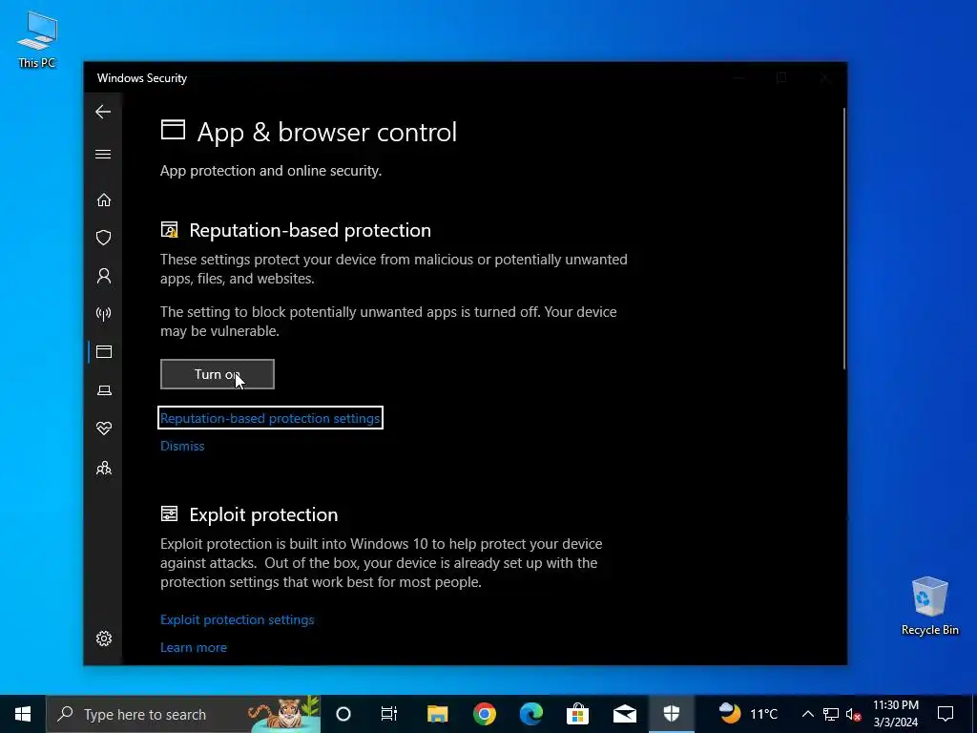Open Mail app from taskbar

tap(624, 714)
